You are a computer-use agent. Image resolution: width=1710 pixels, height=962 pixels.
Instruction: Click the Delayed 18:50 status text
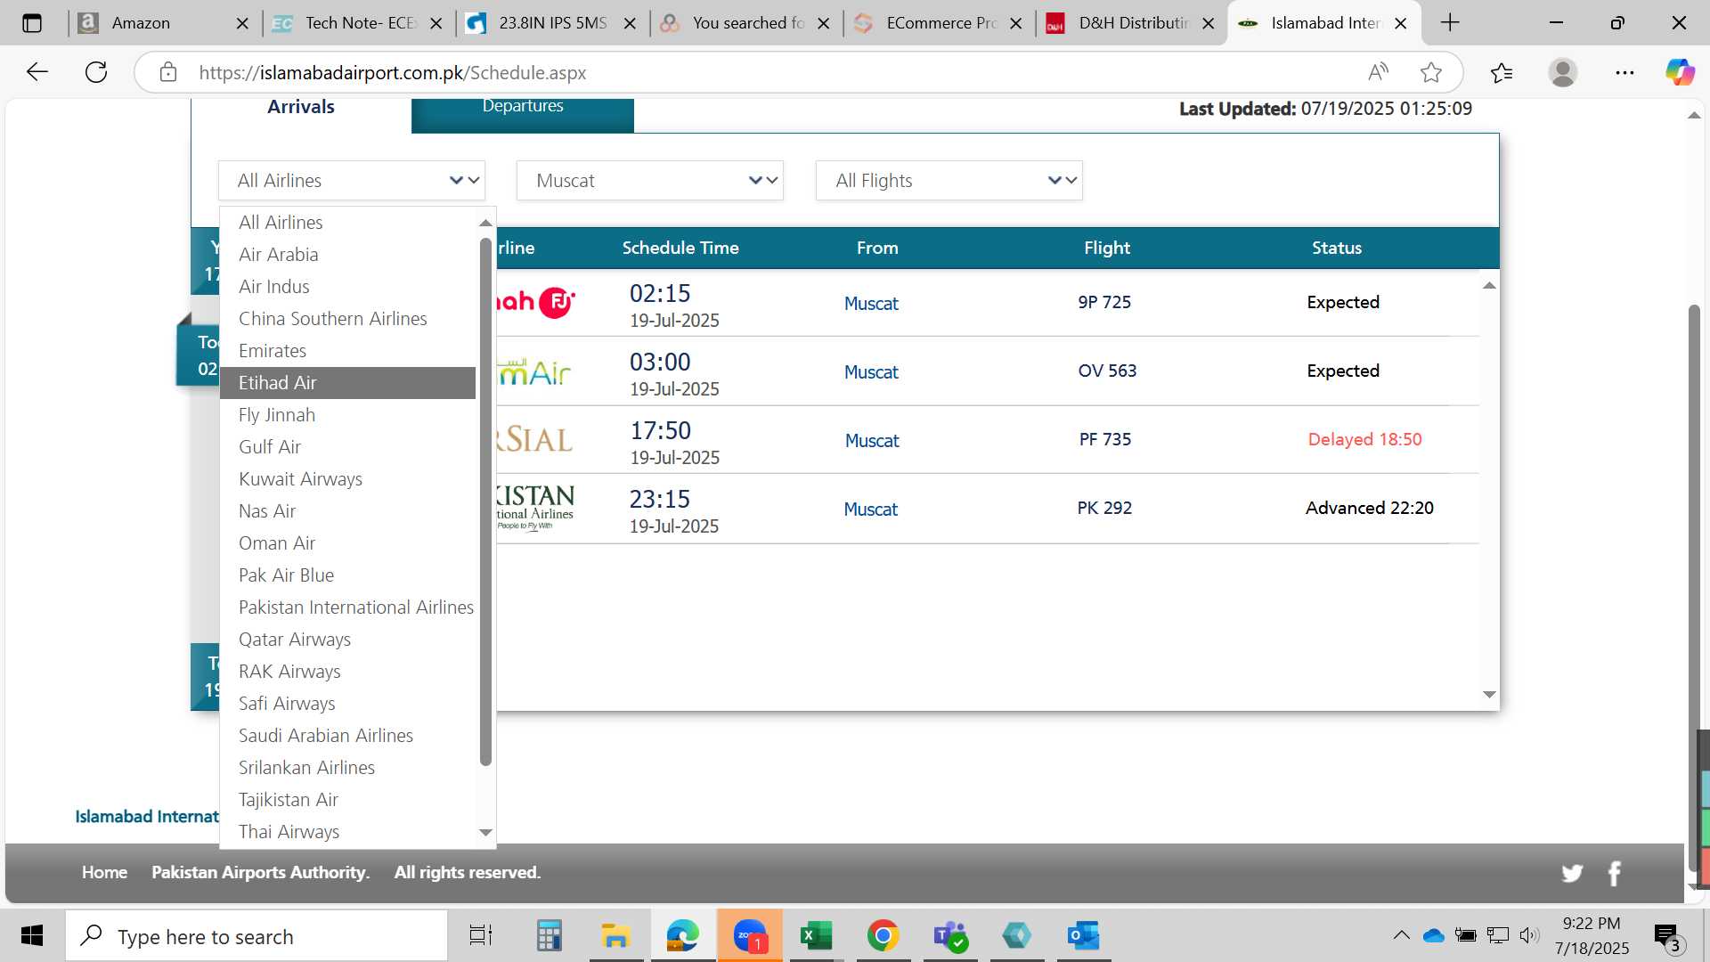(x=1364, y=439)
